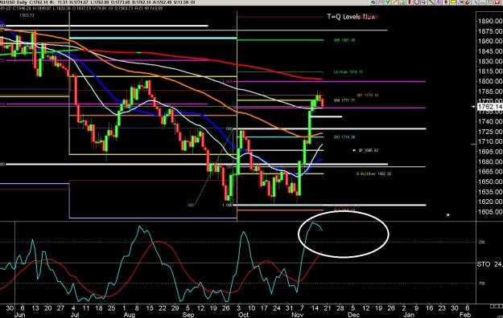This screenshot has width=503, height=318.
Task: Click the date label 31 on the date axis
Action: click(289, 308)
